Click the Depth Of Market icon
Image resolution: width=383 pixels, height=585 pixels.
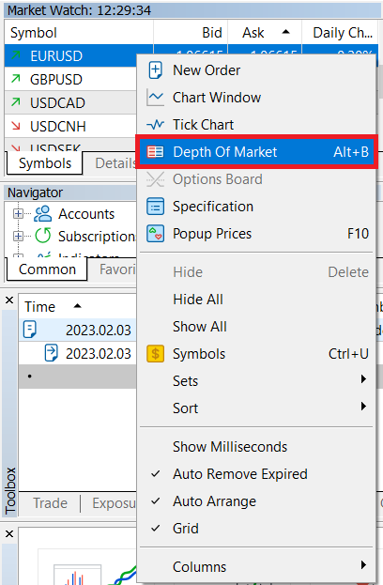coord(155,152)
